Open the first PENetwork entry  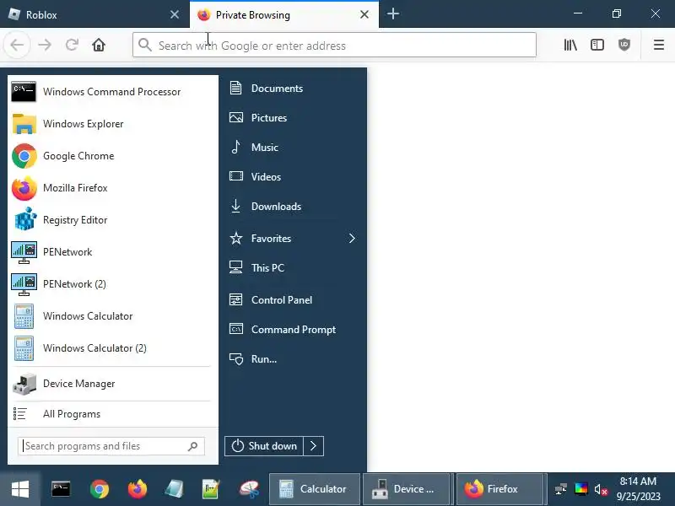tap(113, 252)
